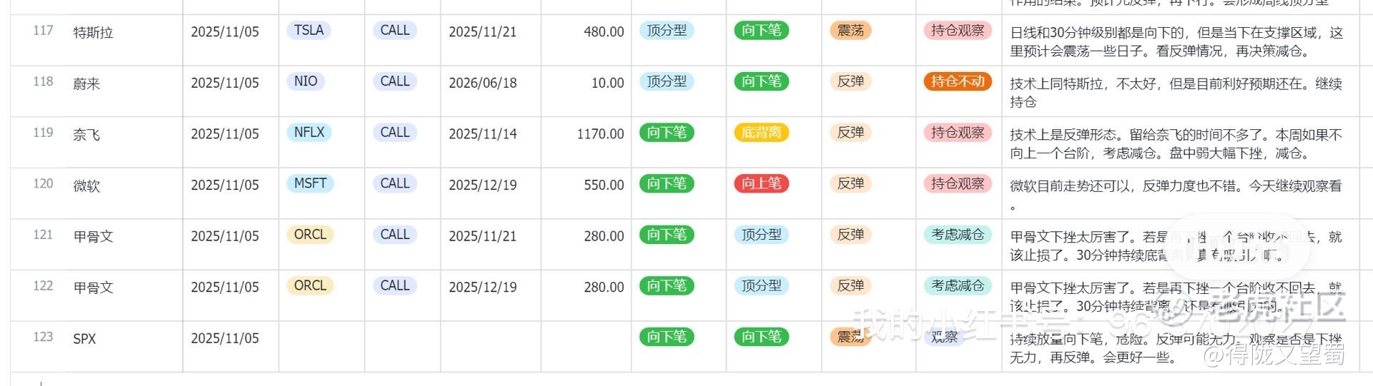The image size is (1373, 386).
Task: Click the 观察 tag in SPX row
Action: (x=944, y=337)
